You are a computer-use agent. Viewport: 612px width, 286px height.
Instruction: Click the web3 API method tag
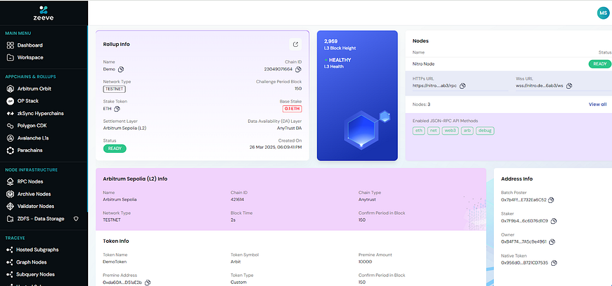coord(450,130)
